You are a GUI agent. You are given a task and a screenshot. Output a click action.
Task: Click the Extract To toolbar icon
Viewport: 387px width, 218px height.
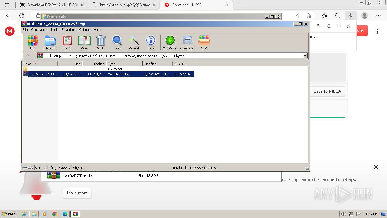coord(50,42)
